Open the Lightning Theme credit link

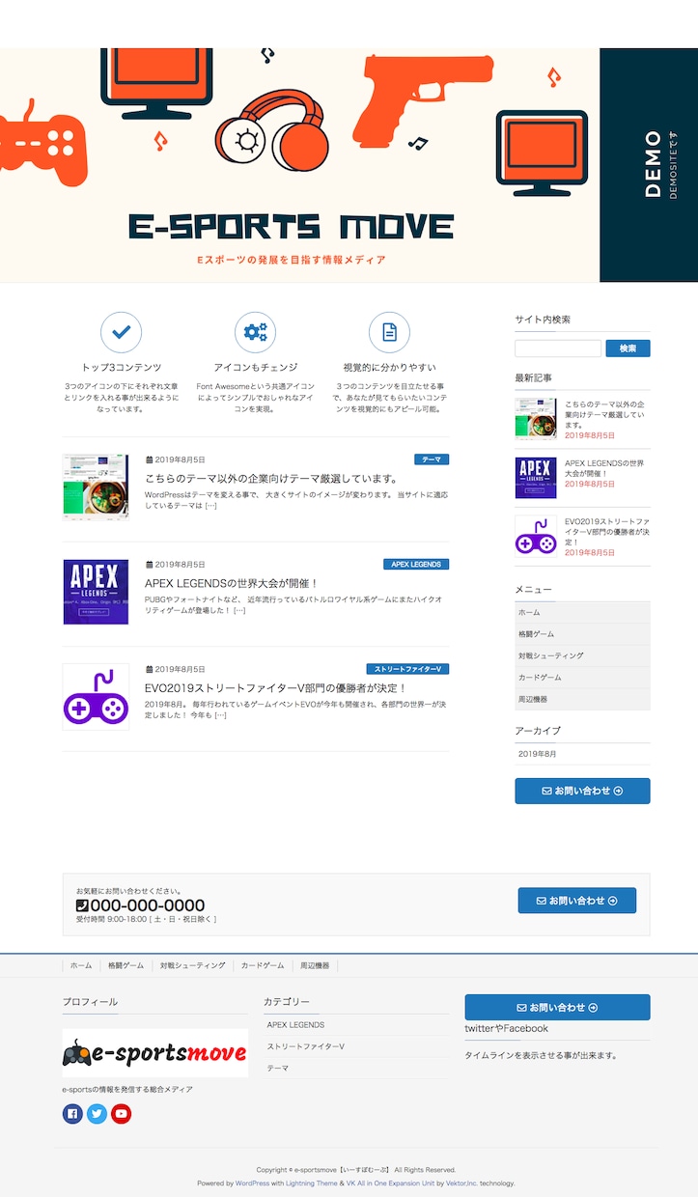tap(312, 1183)
